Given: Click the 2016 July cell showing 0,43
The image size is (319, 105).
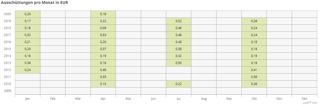Looking at the screenshot, I should [x=179, y=42].
